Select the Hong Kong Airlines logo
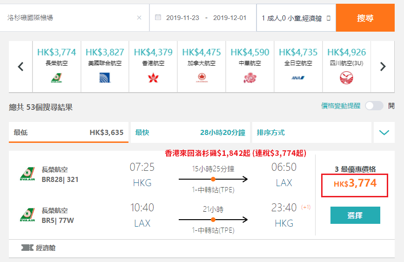Viewport: 404px width, 262px height. pos(153,78)
